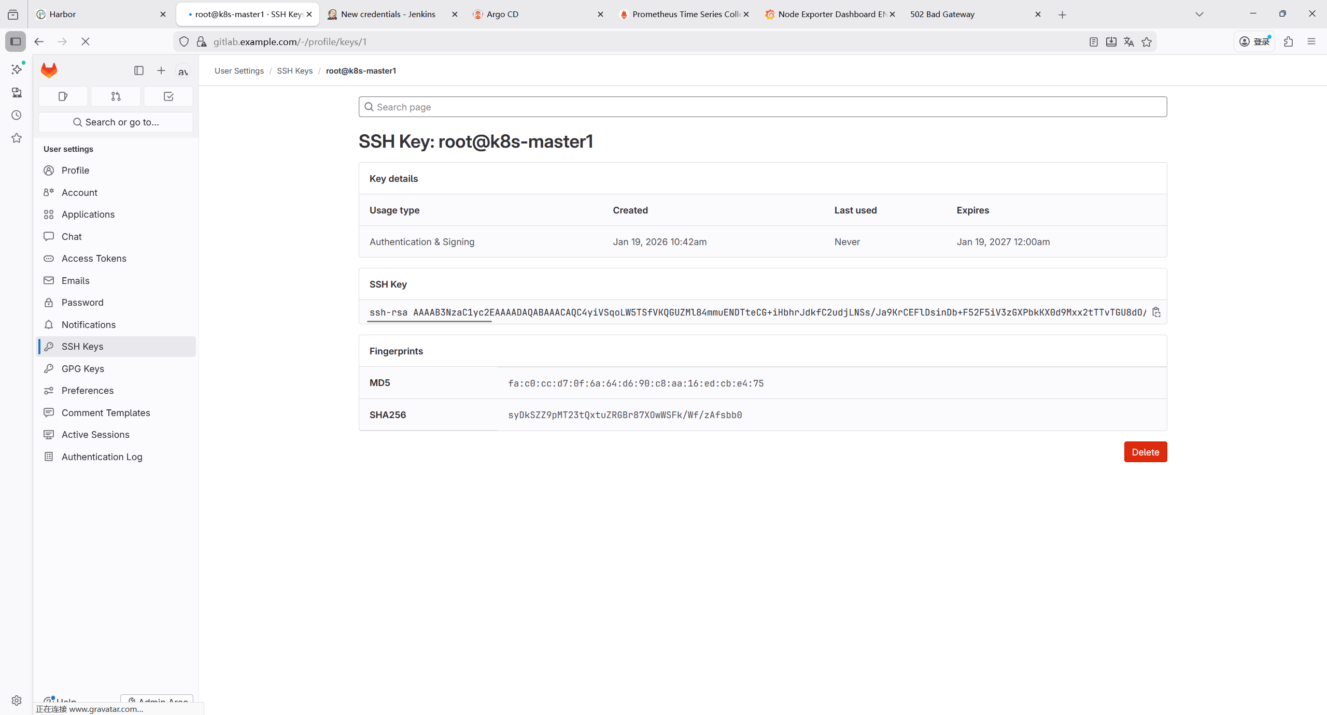Open merge requests shortcut icon
This screenshot has width=1327, height=715.
pyautogui.click(x=116, y=96)
